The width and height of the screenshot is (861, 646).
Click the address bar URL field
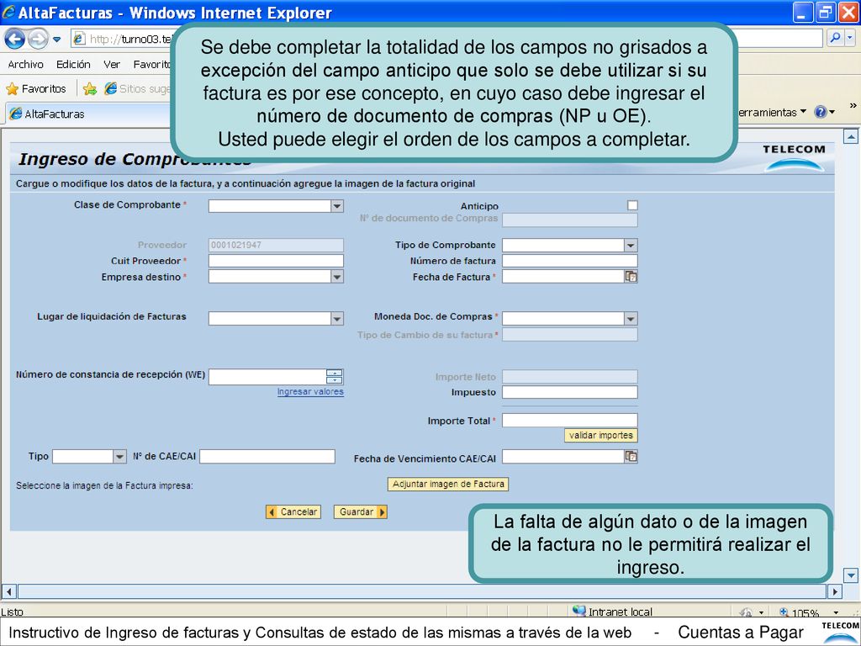[124, 39]
